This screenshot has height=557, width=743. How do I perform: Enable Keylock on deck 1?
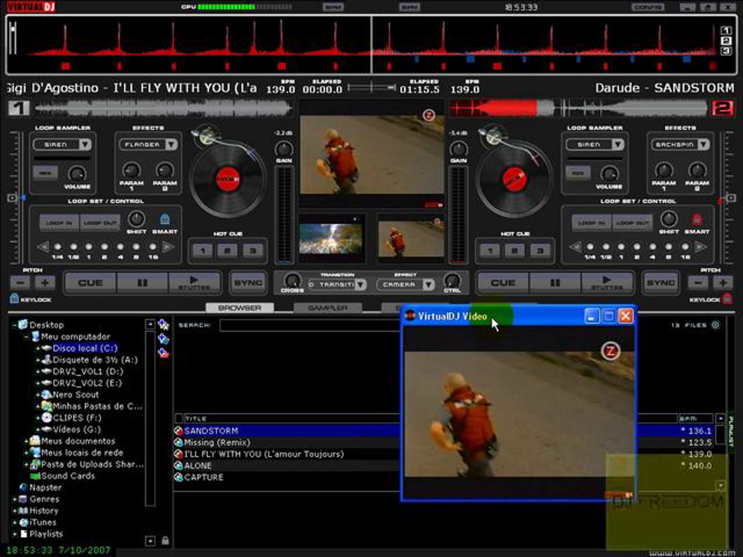[15, 299]
